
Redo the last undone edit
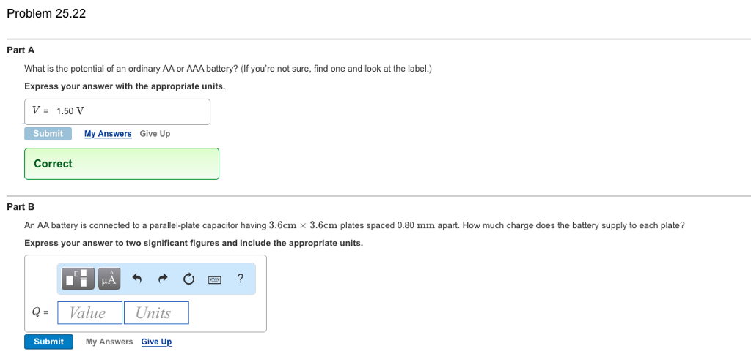coord(163,279)
